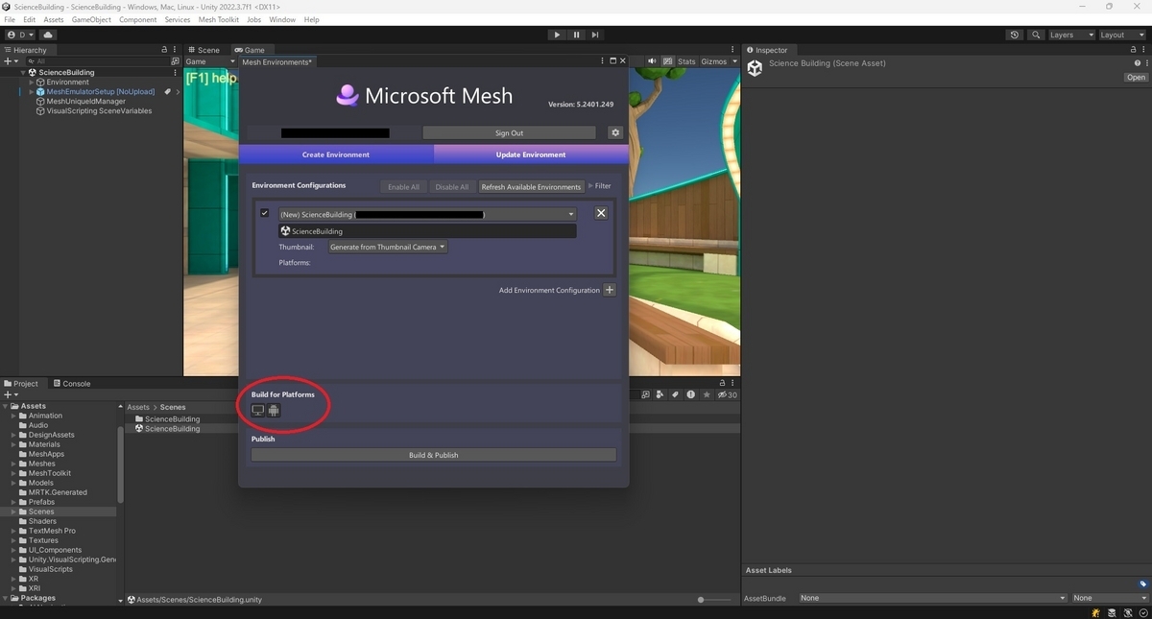Toggle hidden packages count icon showing 30
The height and width of the screenshot is (619, 1152).
pos(729,394)
